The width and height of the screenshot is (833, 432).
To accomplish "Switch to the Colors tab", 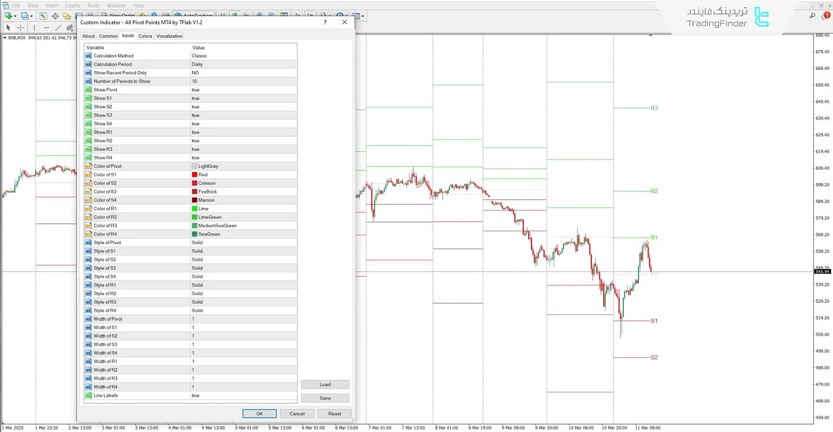I will (145, 36).
